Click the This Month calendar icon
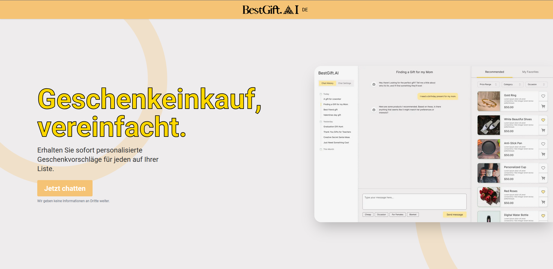 pos(321,149)
